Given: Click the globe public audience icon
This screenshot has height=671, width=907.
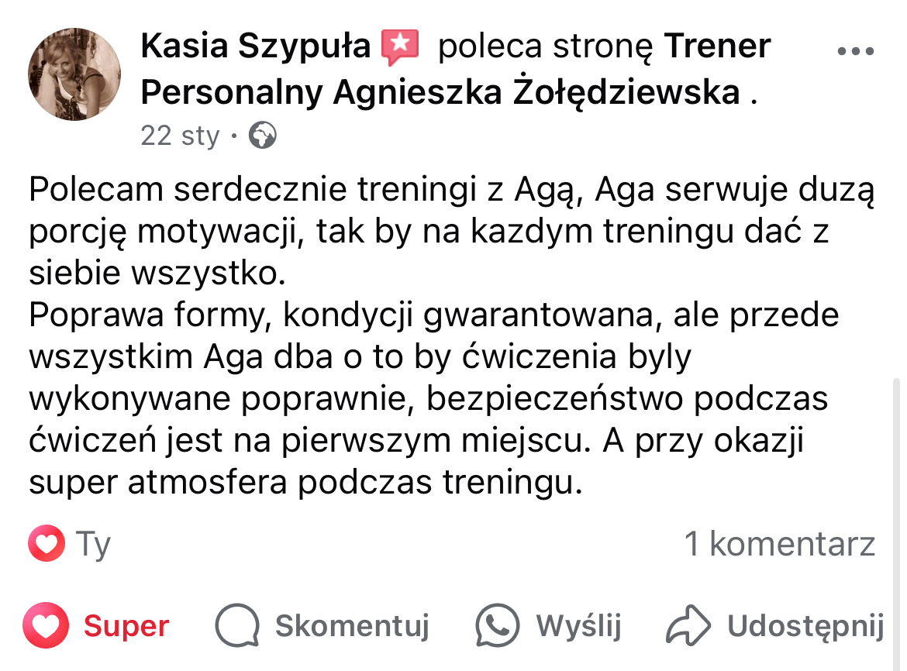Looking at the screenshot, I should point(262,136).
